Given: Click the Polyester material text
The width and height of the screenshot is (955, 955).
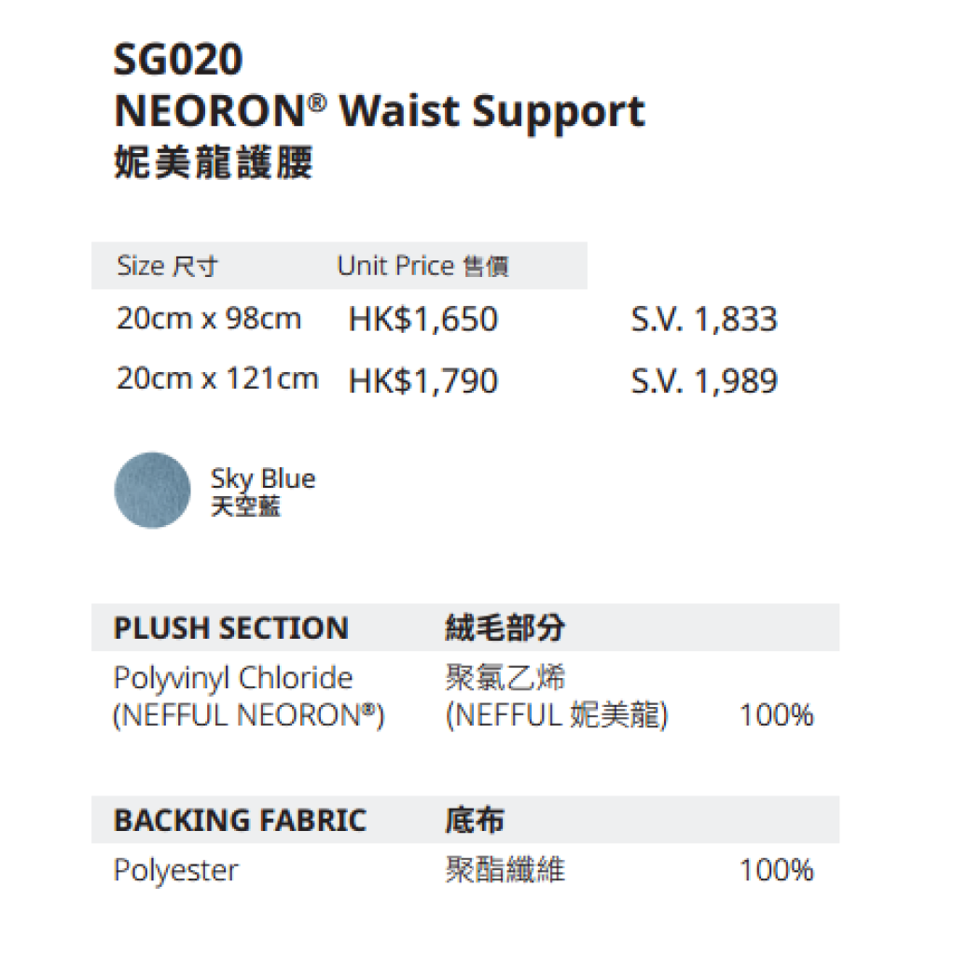Looking at the screenshot, I should click(176, 871).
